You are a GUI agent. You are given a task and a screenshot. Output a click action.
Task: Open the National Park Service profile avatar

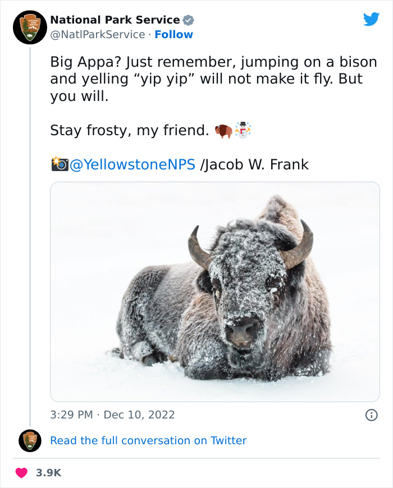[30, 26]
